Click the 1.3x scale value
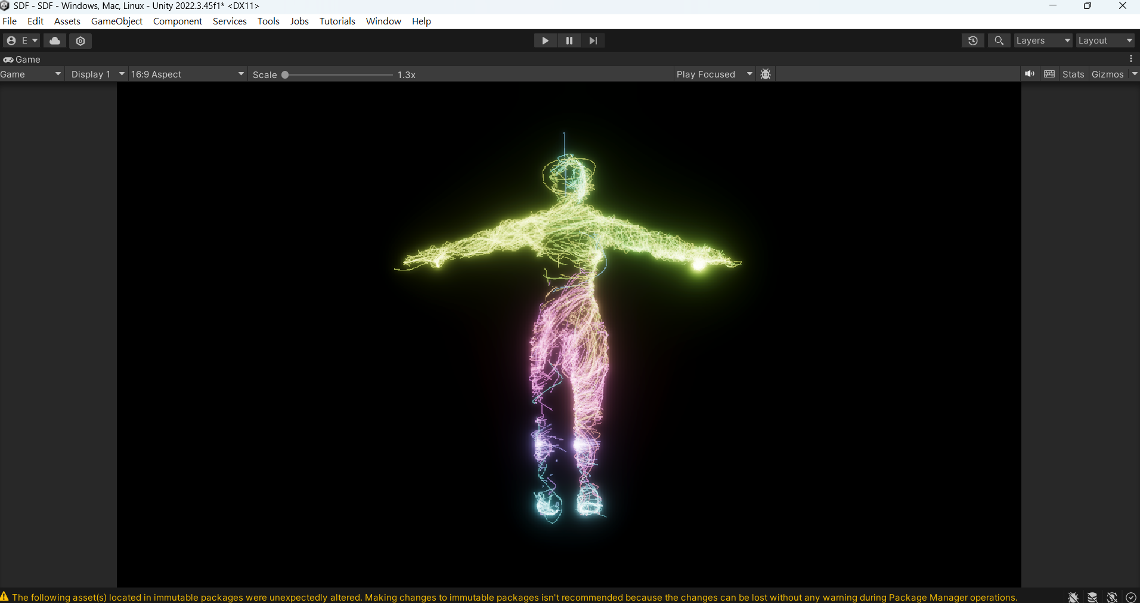The image size is (1140, 603). click(x=407, y=74)
